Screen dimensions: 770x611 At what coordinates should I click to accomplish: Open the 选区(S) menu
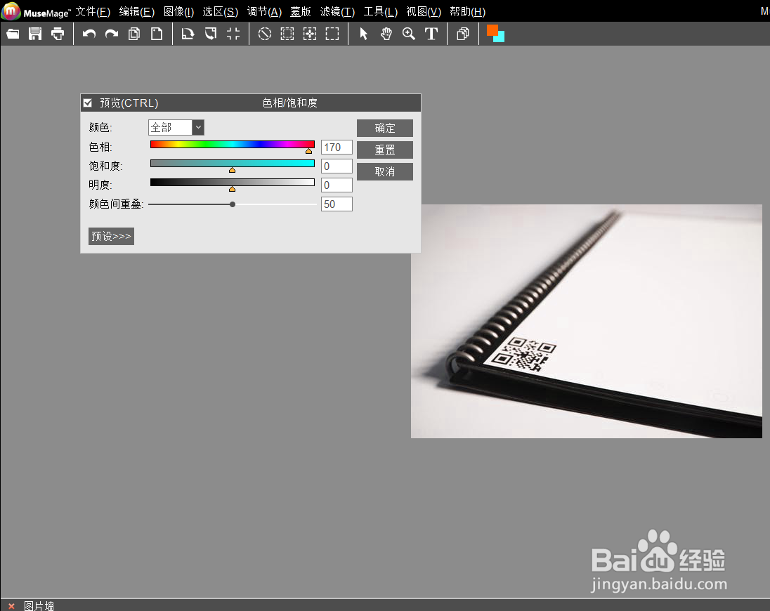point(221,12)
